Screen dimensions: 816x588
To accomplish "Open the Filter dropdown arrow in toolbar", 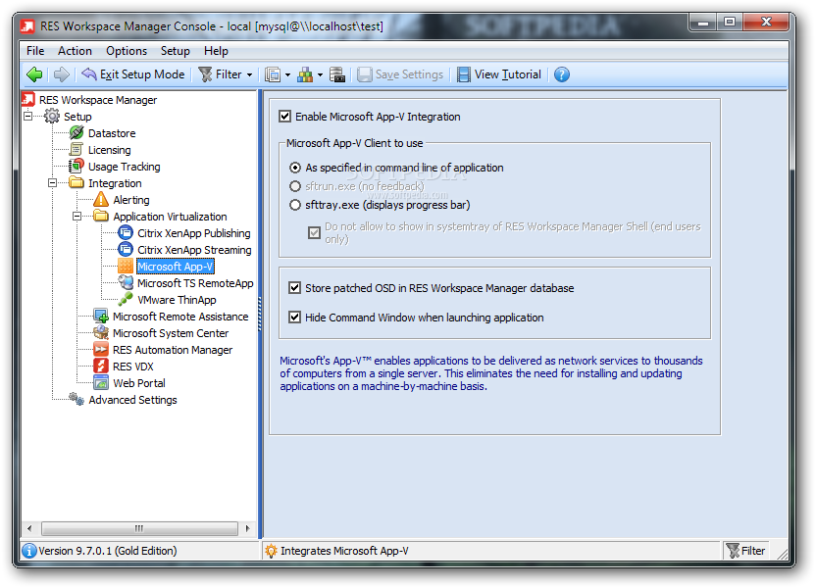I will pyautogui.click(x=250, y=74).
